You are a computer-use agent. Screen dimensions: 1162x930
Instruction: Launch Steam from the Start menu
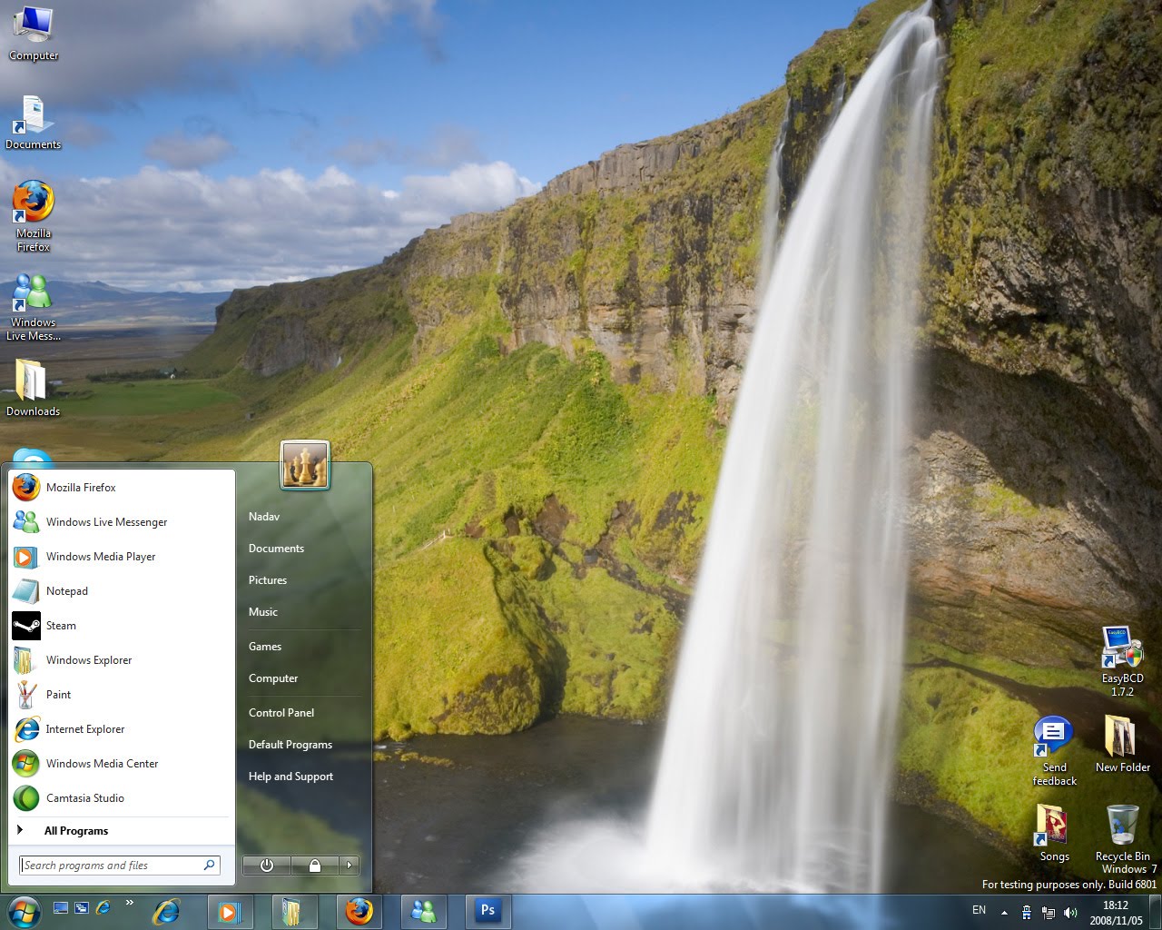pos(122,626)
